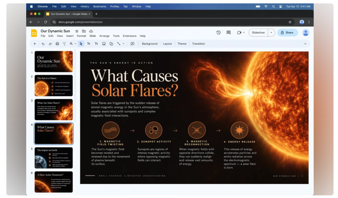The width and height of the screenshot is (338, 198).
Task: Undo the last action
Action: tap(43, 44)
